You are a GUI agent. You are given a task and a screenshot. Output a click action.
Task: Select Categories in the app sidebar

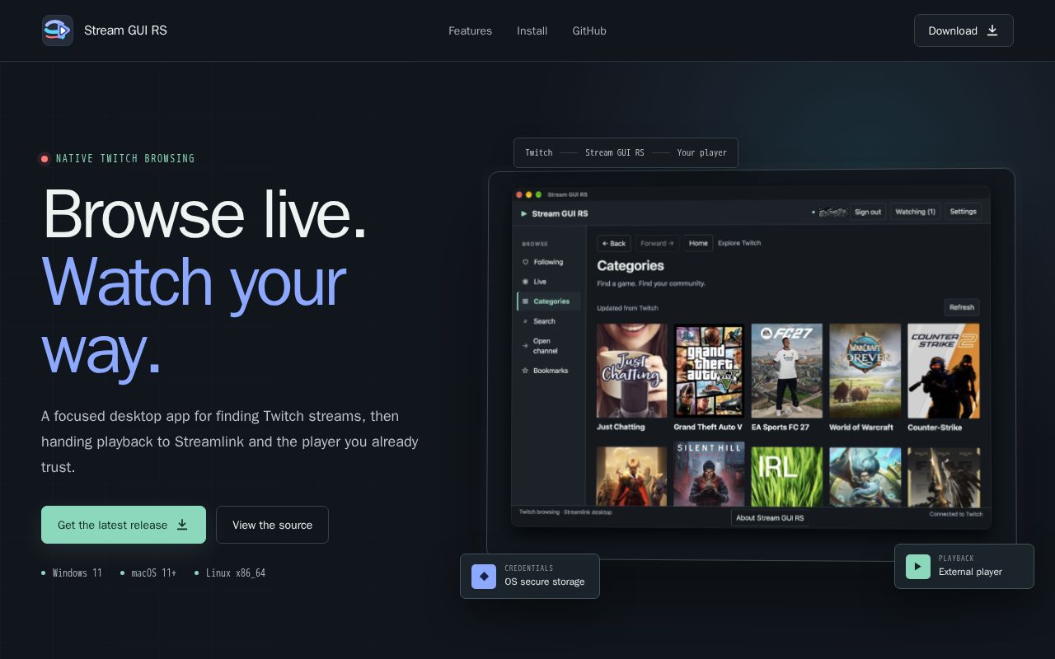[548, 301]
